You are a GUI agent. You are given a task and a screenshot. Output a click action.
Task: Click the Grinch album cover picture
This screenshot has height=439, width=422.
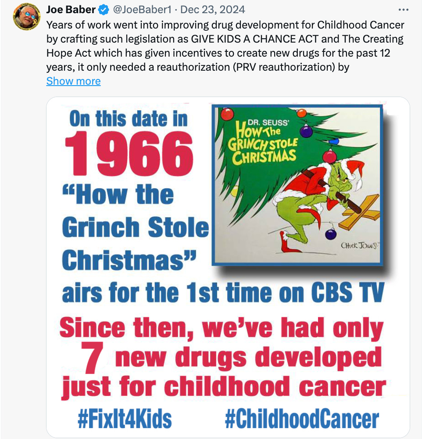pyautogui.click(x=297, y=185)
